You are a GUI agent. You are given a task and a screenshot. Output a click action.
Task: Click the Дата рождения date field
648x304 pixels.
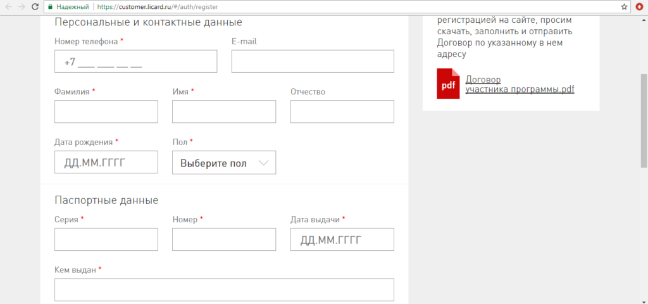tap(106, 162)
